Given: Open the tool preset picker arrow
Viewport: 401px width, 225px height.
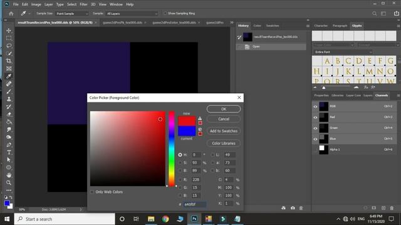Looking at the screenshot, I should [x=29, y=14].
